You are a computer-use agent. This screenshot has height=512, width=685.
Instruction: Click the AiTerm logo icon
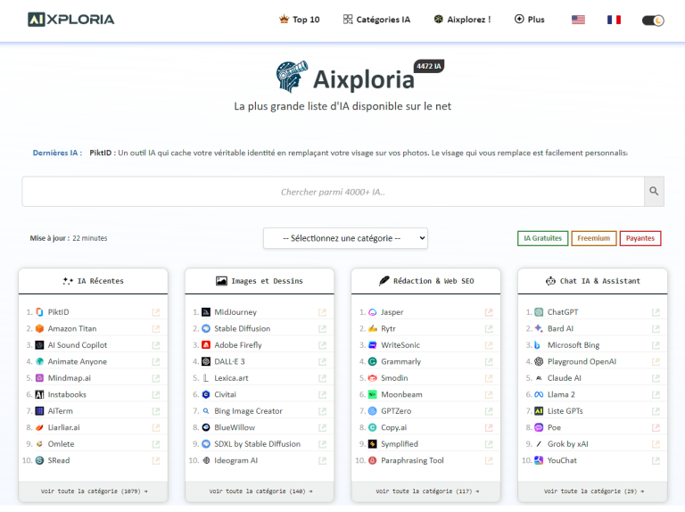39,411
